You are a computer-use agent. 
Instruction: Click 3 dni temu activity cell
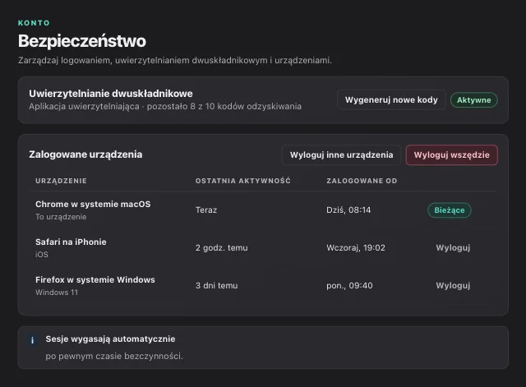216,286
